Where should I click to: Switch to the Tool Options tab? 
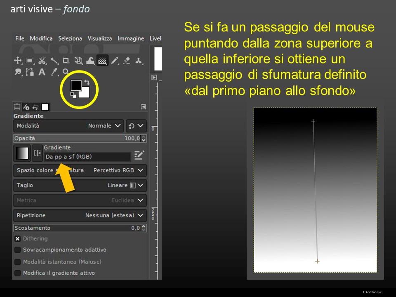(17, 107)
